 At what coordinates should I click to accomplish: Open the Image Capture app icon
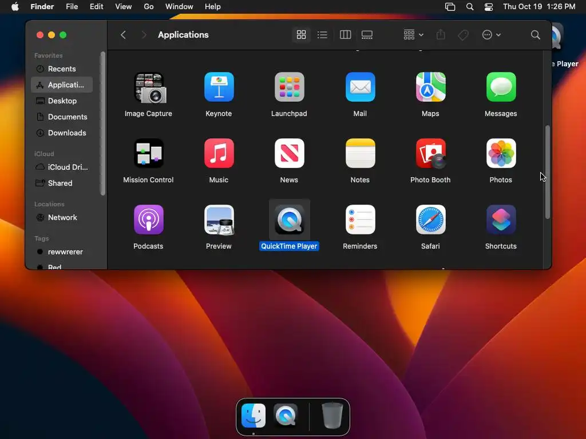150,87
